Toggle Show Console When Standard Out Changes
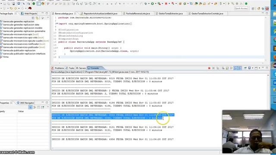276x155 pixels. coord(235,68)
